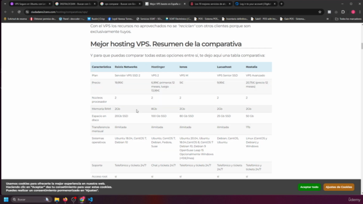
Task: Open File Explorer from the taskbar
Action: pyautogui.click(x=57, y=199)
